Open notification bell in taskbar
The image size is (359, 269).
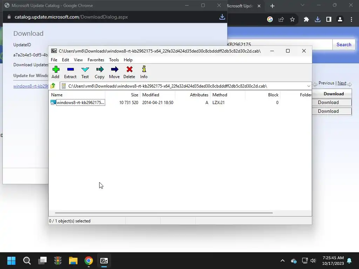click(350, 261)
